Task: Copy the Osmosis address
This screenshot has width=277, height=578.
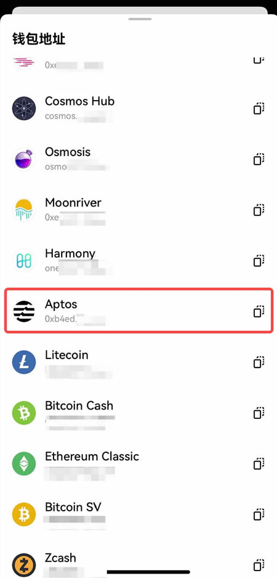Action: [259, 159]
